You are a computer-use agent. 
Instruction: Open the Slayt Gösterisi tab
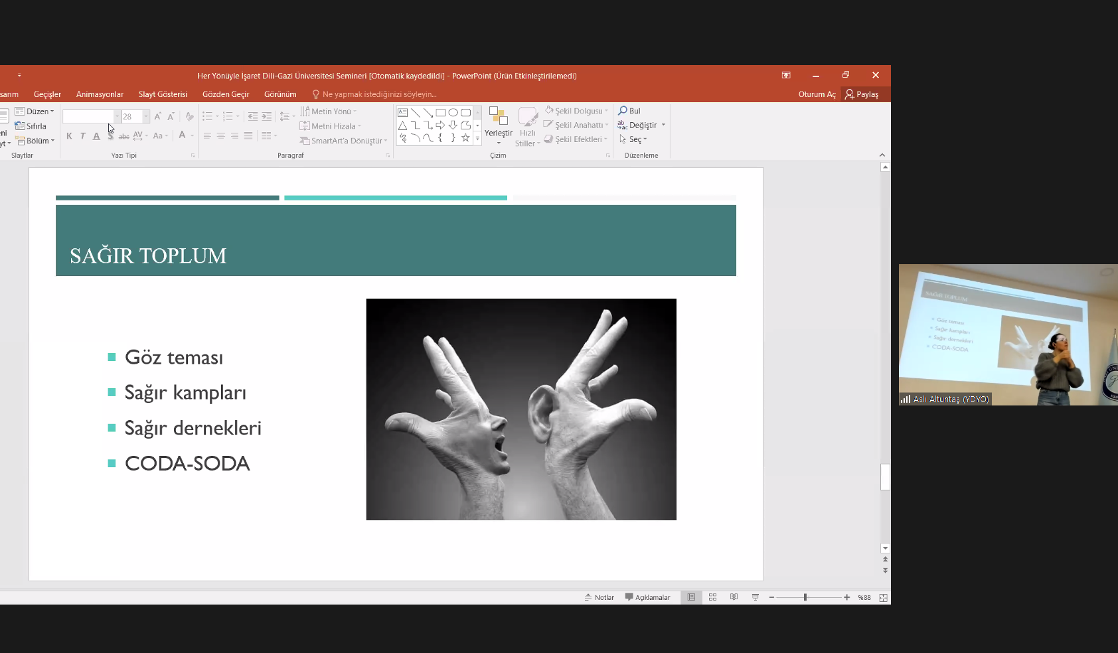pyautogui.click(x=163, y=94)
